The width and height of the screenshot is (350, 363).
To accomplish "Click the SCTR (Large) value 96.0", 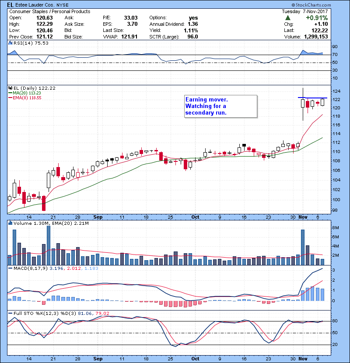I will (193, 37).
